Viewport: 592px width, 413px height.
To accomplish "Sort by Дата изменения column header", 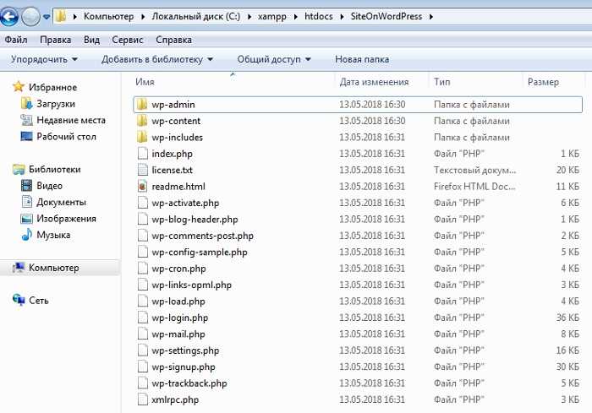I will pos(374,82).
